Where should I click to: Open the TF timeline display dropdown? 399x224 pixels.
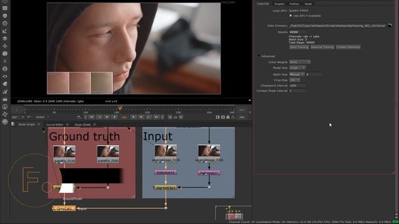click(29, 117)
